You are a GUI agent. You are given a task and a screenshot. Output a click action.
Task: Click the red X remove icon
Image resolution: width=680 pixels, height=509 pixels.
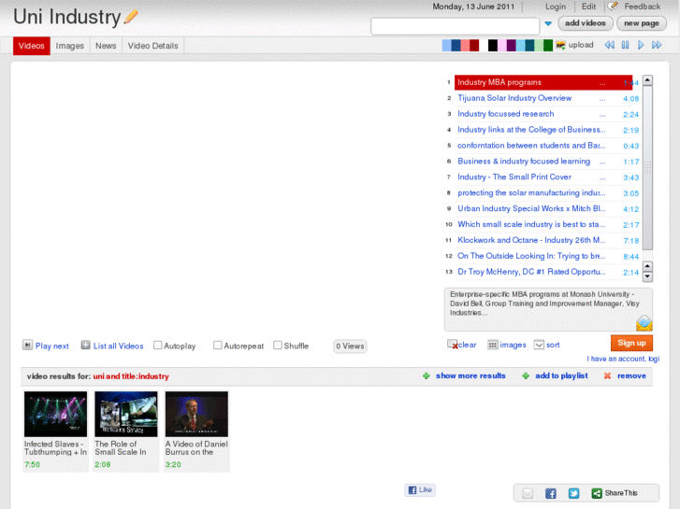click(x=608, y=376)
